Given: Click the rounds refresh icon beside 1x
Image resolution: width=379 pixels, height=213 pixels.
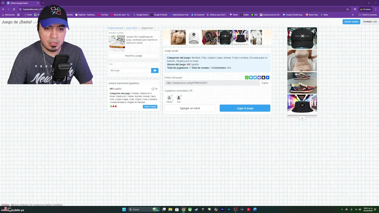Looking at the screenshot, I should tap(153, 89).
